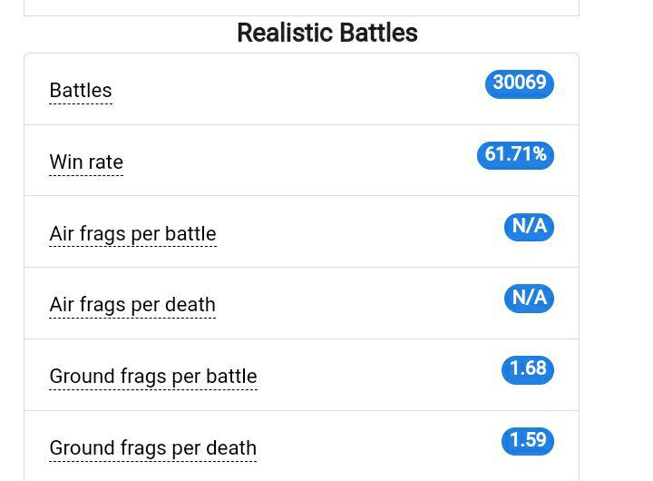Select the Ground frags per battle list row
The image size is (653, 481).
301,375
